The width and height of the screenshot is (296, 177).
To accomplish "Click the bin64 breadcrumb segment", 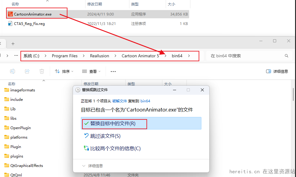I will (x=177, y=56).
